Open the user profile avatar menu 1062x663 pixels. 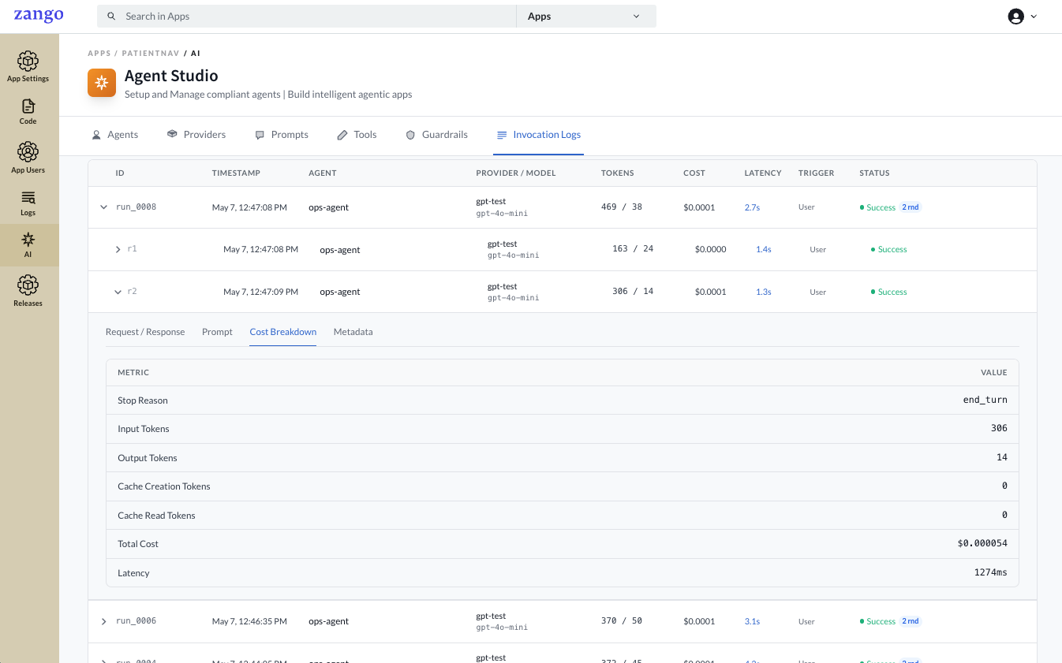click(1015, 17)
